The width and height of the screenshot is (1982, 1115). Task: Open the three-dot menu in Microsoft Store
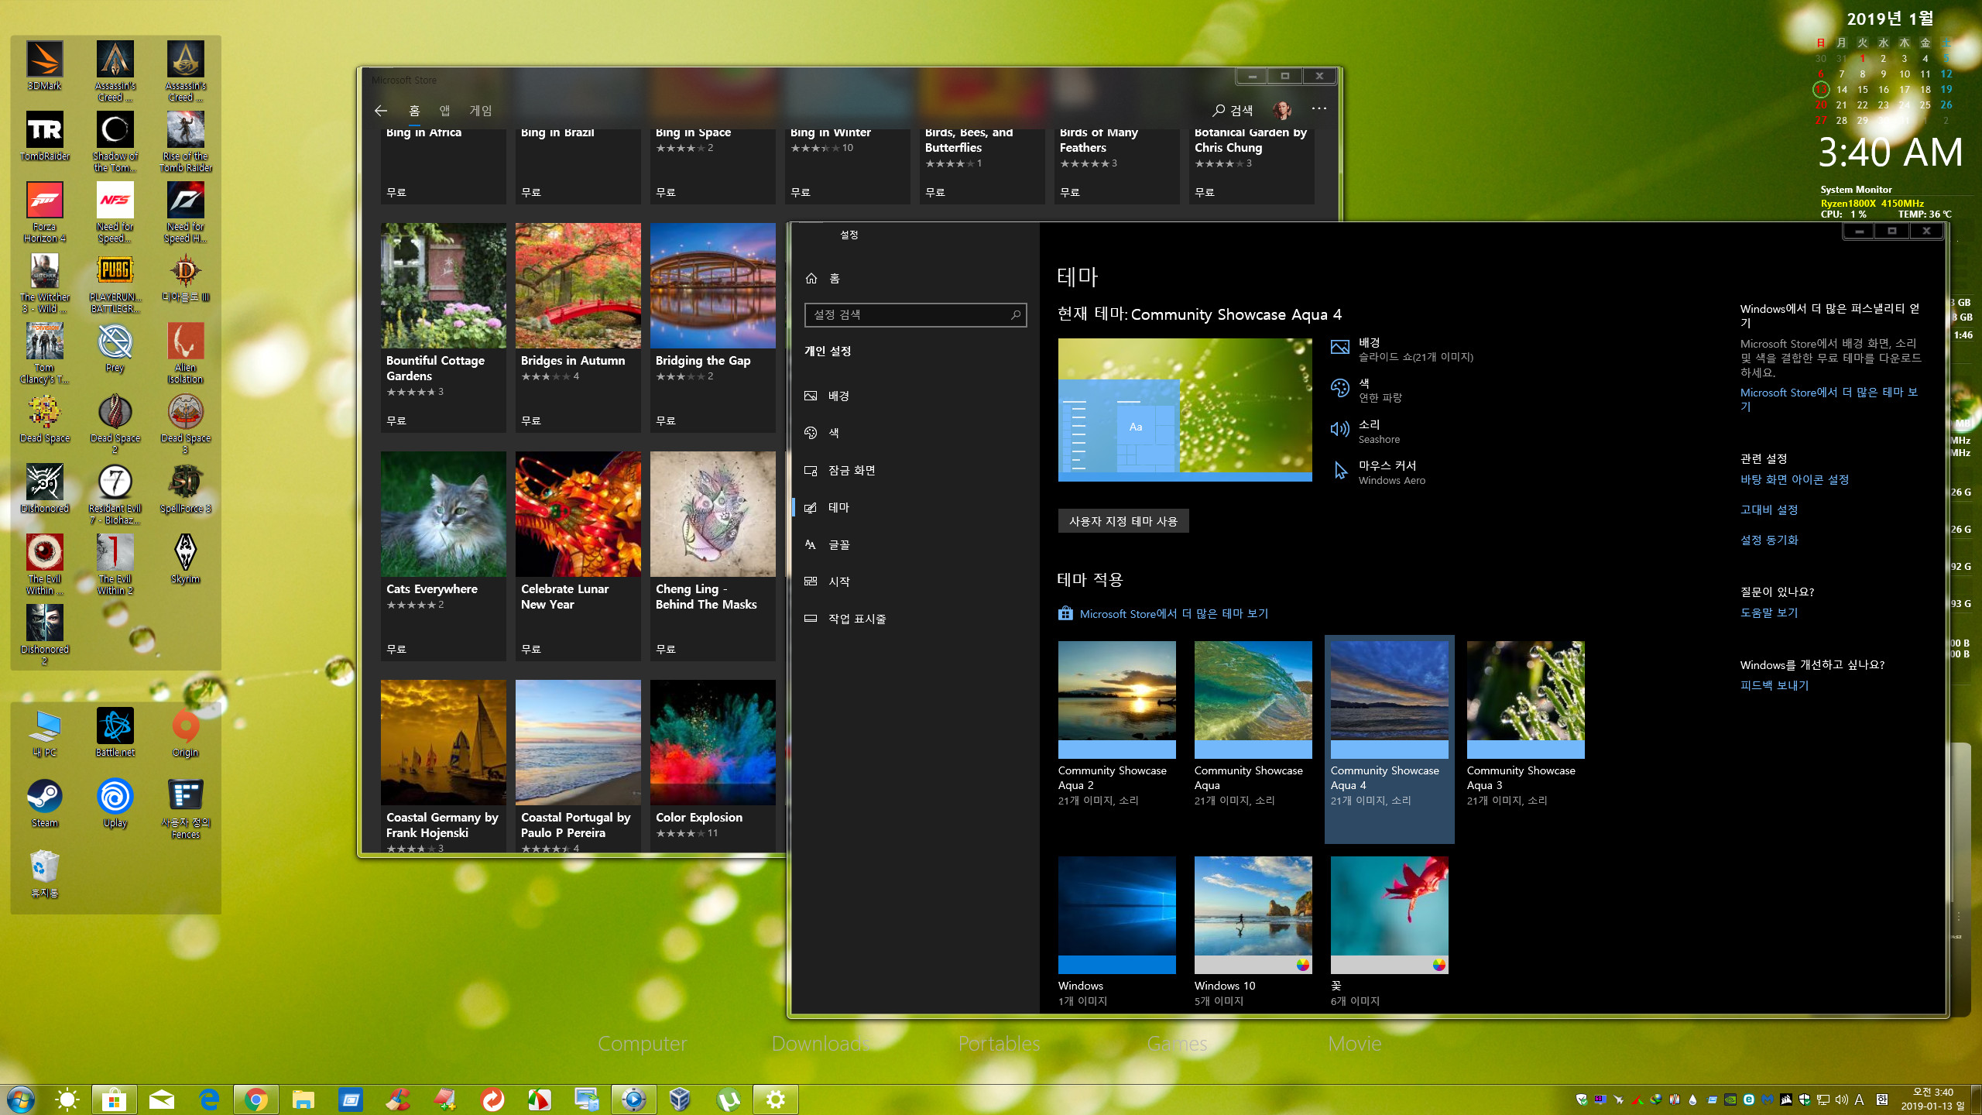1319,109
